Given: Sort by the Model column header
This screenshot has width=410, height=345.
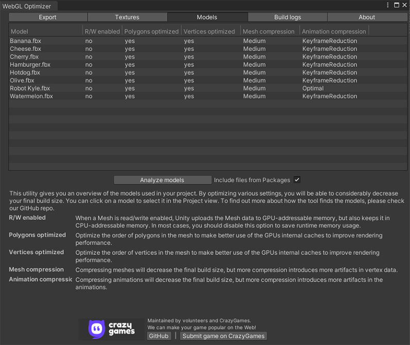Looking at the screenshot, I should [46, 31].
